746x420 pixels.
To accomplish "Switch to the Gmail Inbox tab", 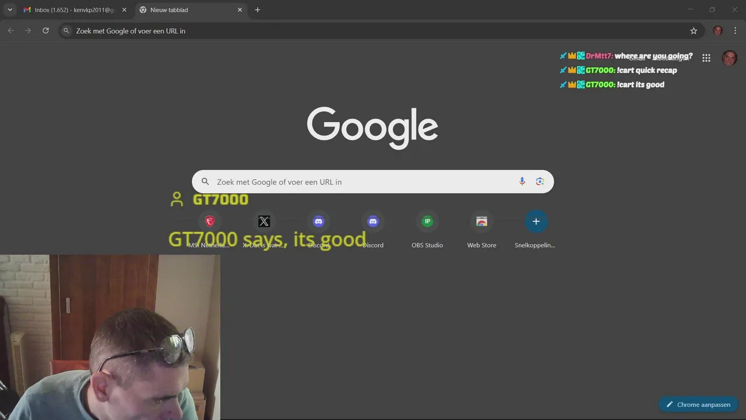I will pyautogui.click(x=75, y=10).
